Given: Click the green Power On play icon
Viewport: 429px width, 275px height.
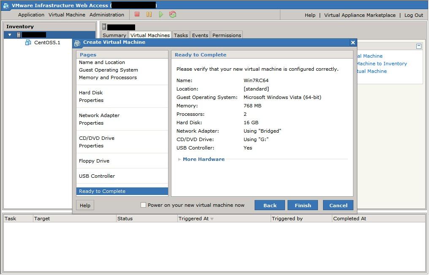Looking at the screenshot, I should tap(161, 14).
